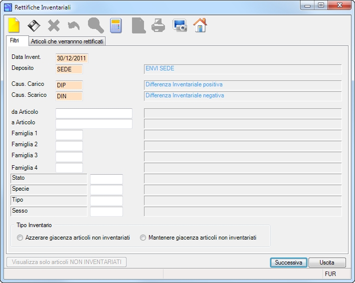Click the home house icon
355x283 pixels.
click(x=200, y=25)
